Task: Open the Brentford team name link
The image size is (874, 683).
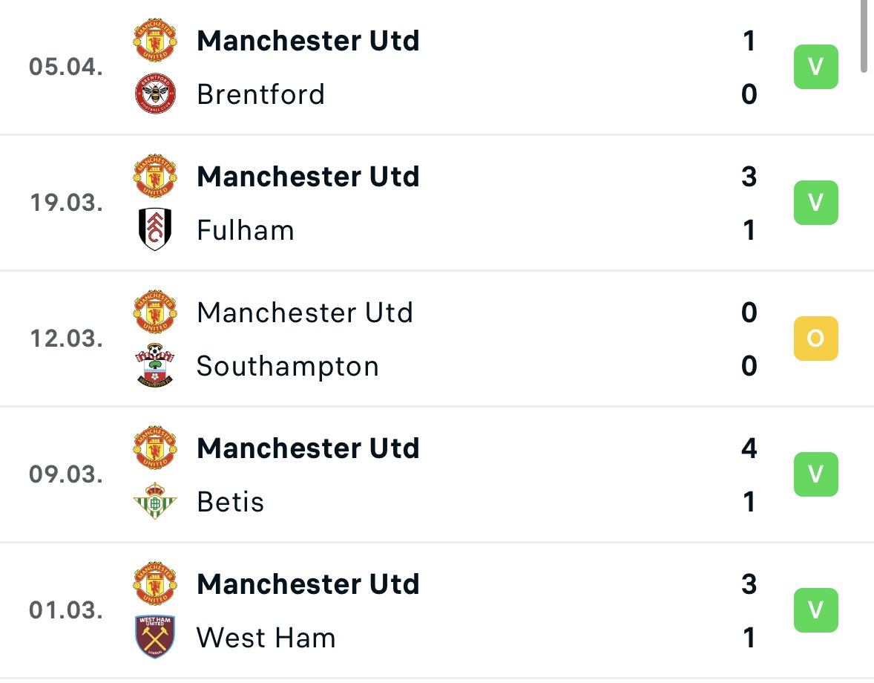Action: [x=261, y=94]
